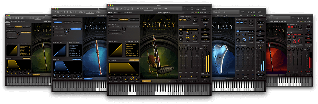
Task: Open the reverb preset dropdown S. Cal. Hall
Action: 190,29
